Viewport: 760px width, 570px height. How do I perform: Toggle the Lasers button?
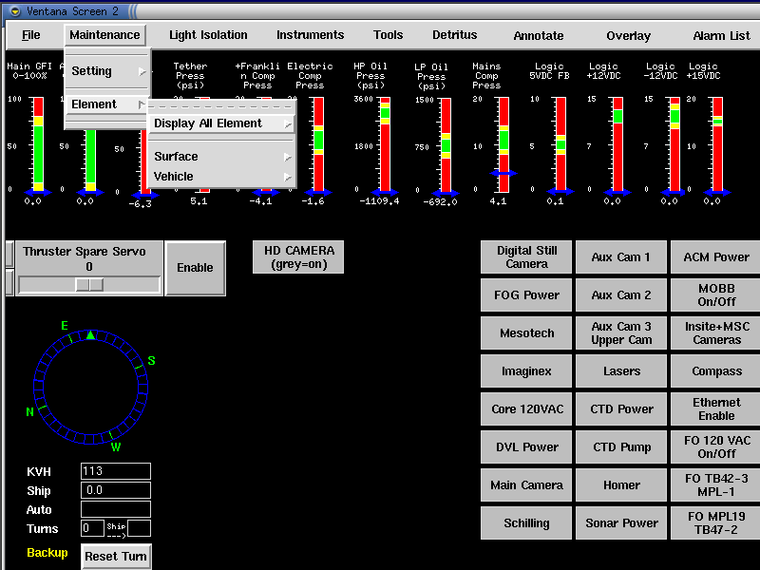[x=621, y=370]
